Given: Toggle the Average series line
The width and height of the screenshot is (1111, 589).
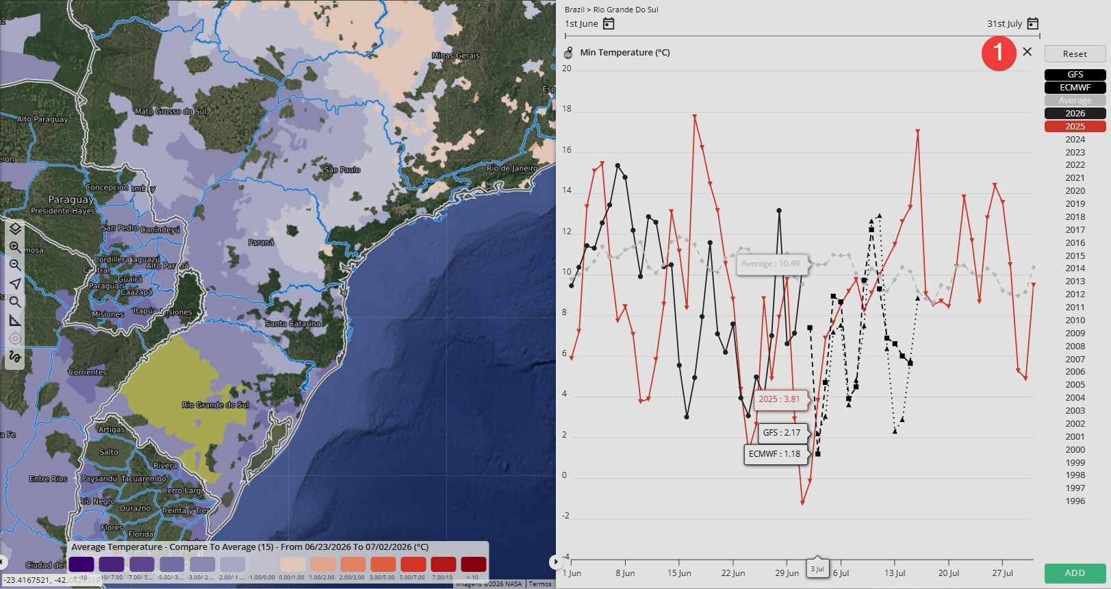Looking at the screenshot, I should click(x=1075, y=101).
